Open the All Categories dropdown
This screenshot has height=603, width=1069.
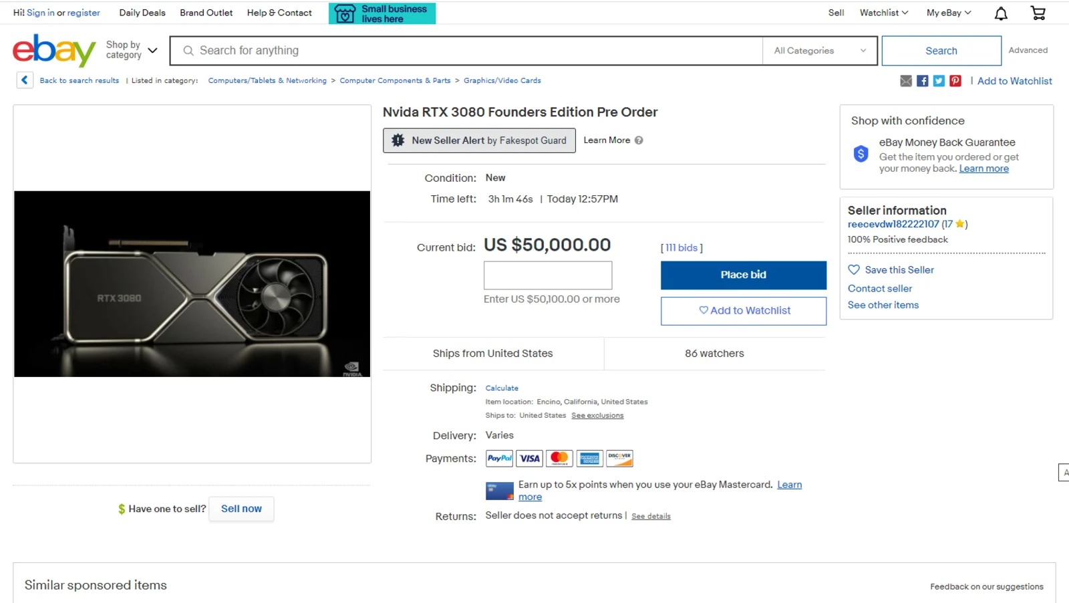pos(819,51)
